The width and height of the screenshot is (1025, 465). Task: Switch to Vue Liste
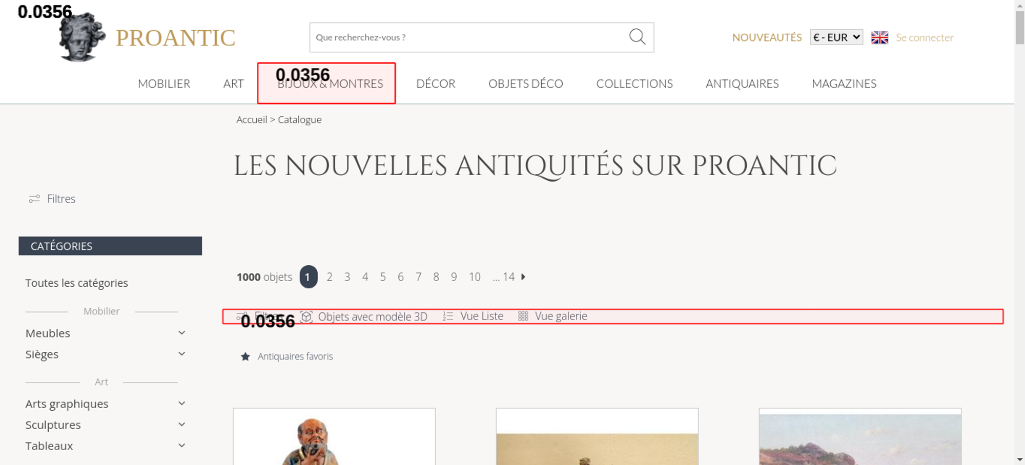(482, 316)
